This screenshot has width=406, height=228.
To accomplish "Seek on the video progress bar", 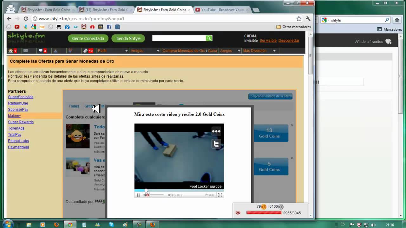I will click(x=179, y=191).
